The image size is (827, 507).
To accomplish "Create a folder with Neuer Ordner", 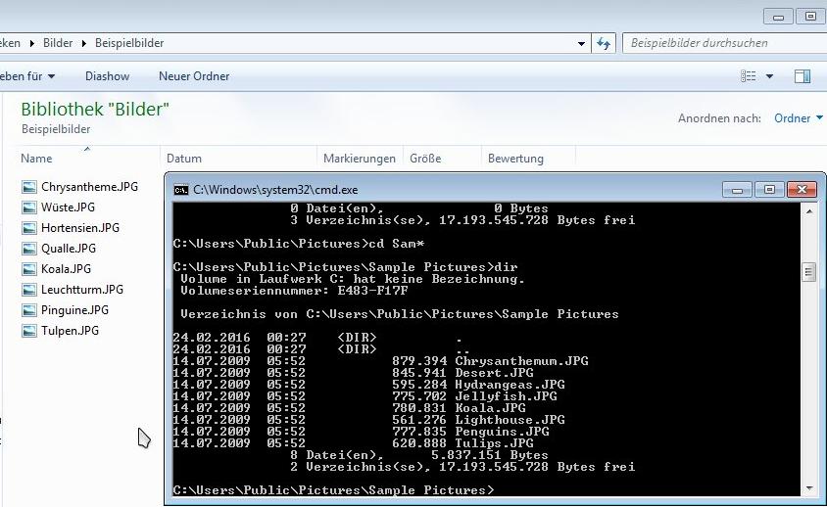I will point(194,76).
